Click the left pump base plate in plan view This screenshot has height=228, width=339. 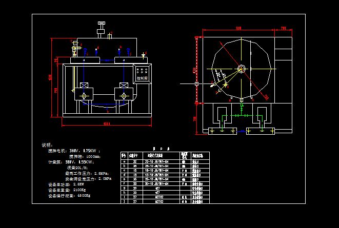tap(223, 131)
